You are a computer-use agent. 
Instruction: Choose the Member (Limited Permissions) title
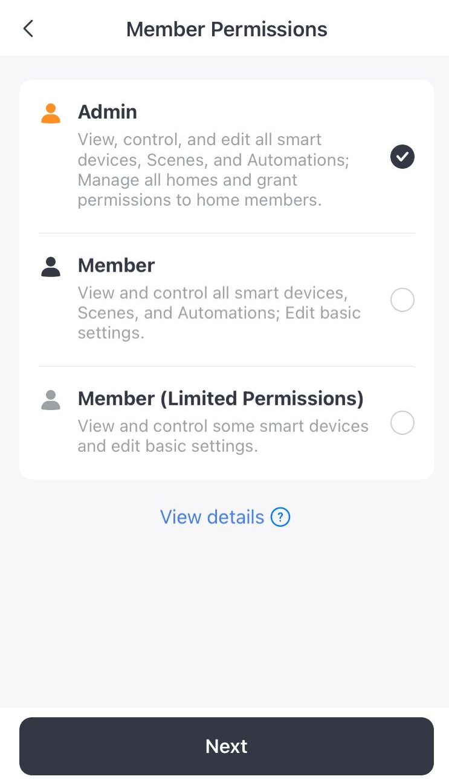[221, 399]
